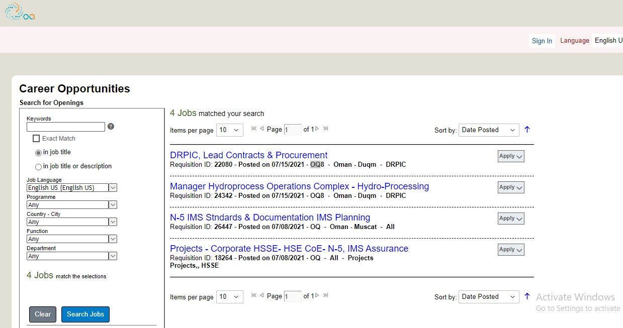
Task: Go to next page in top pagination
Action: click(x=317, y=129)
